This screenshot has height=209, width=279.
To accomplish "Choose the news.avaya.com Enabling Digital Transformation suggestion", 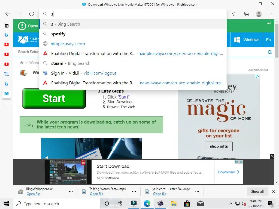I will (x=133, y=83).
